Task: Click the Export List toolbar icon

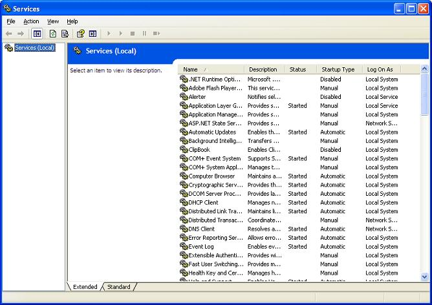Action: pyautogui.click(x=65, y=33)
